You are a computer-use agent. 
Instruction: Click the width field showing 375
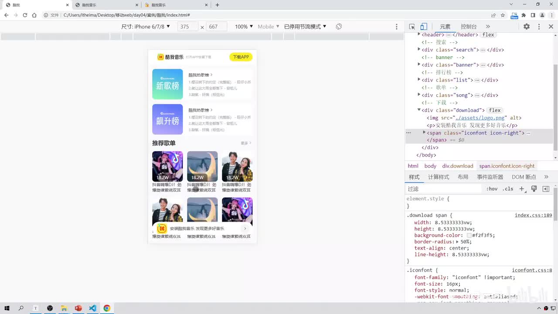tap(188, 27)
